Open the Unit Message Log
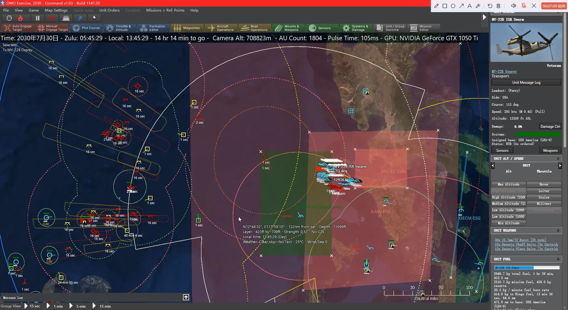 pyautogui.click(x=526, y=82)
